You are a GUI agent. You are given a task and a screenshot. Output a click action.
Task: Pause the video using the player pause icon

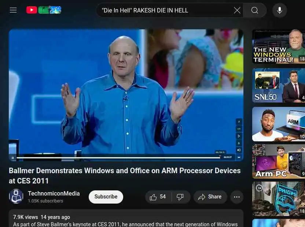[x=12, y=158]
